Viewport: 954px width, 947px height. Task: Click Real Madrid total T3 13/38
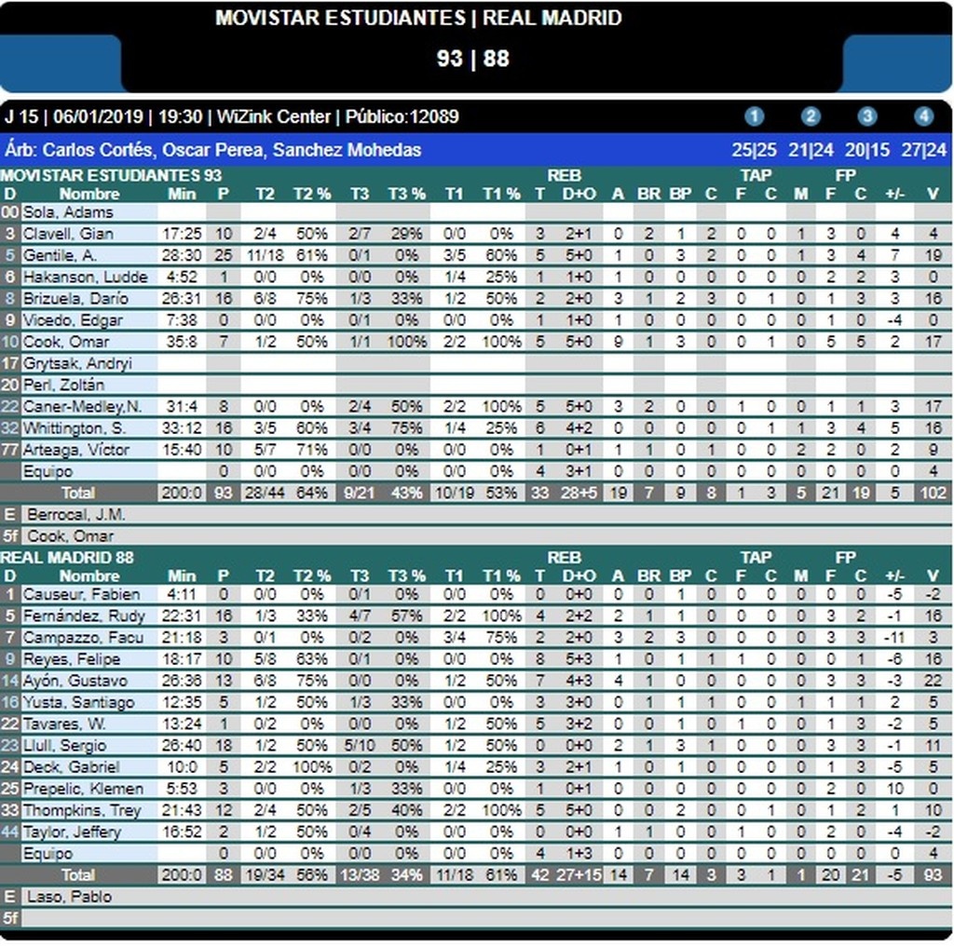coord(360,875)
